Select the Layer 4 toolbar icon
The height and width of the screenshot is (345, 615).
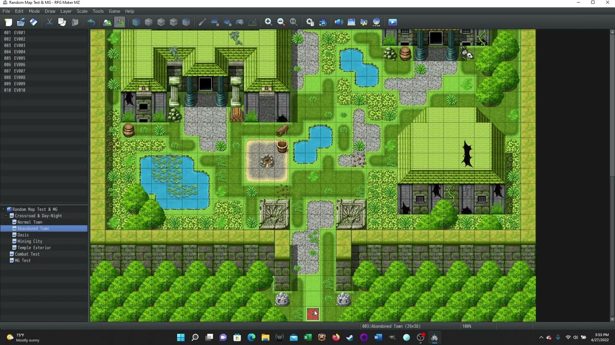pos(186,22)
